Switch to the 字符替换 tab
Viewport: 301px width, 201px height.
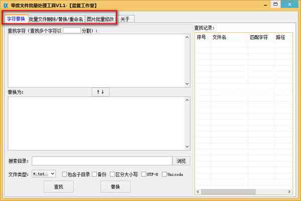click(16, 19)
